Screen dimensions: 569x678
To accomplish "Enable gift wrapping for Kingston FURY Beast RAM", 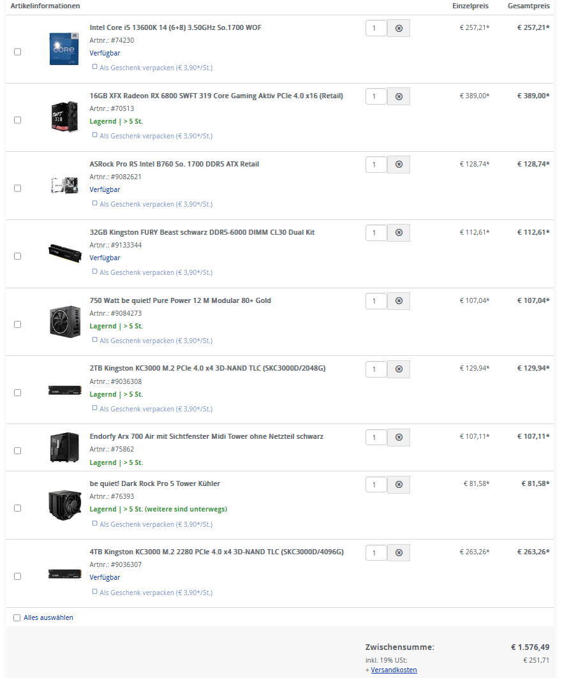I will (94, 272).
